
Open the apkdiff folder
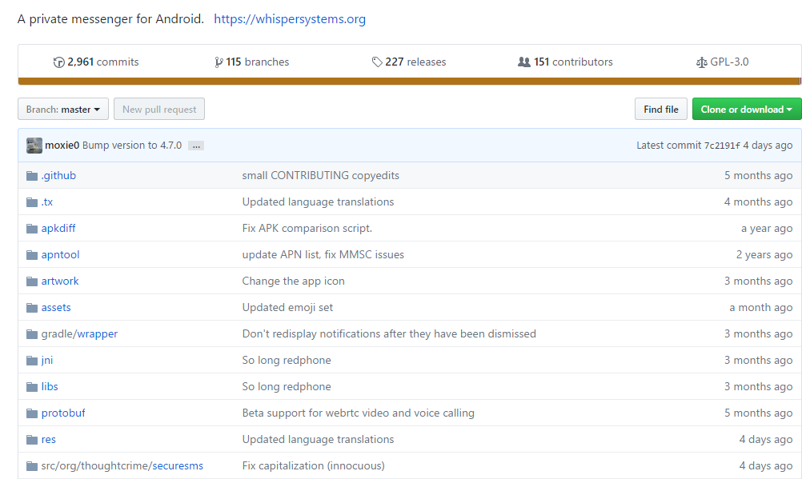click(x=58, y=229)
